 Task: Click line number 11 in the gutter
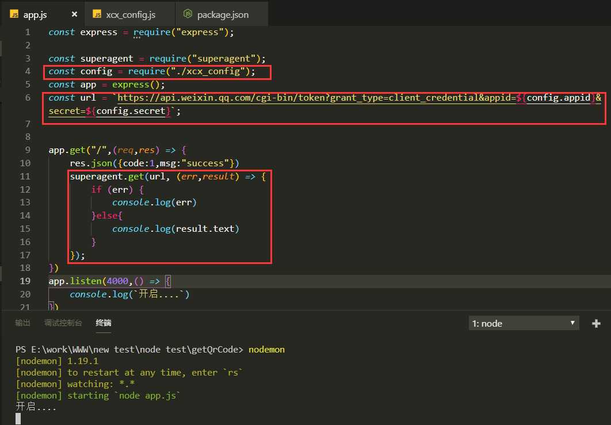pyautogui.click(x=25, y=177)
